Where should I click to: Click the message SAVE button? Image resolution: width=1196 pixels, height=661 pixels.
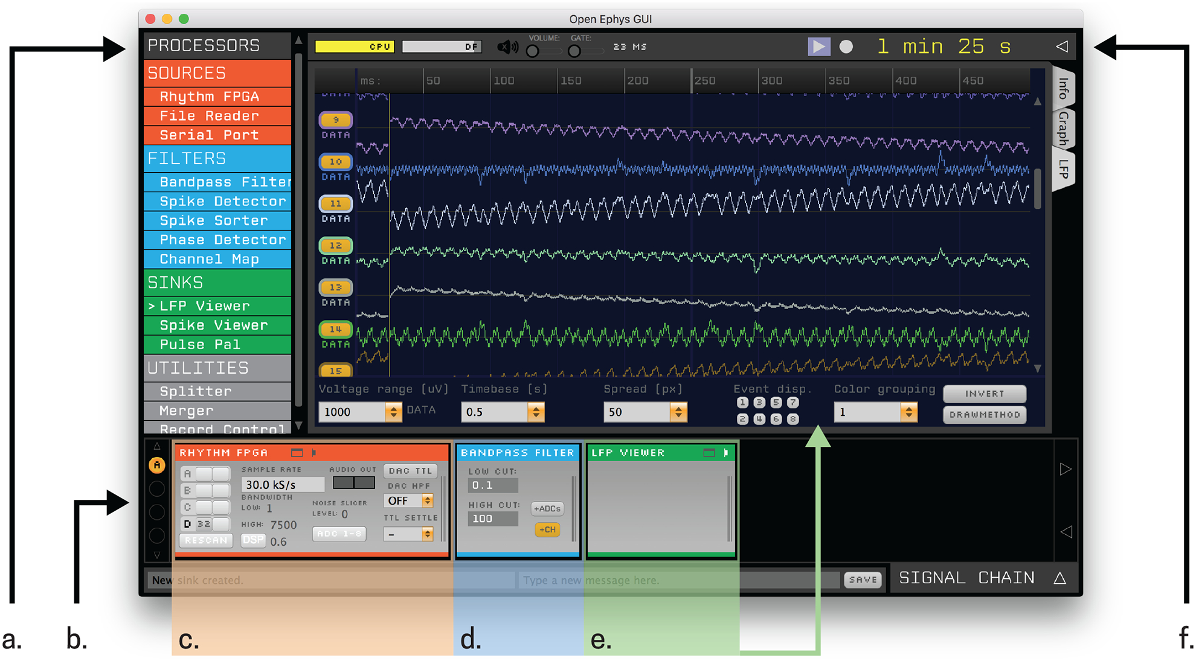[863, 580]
